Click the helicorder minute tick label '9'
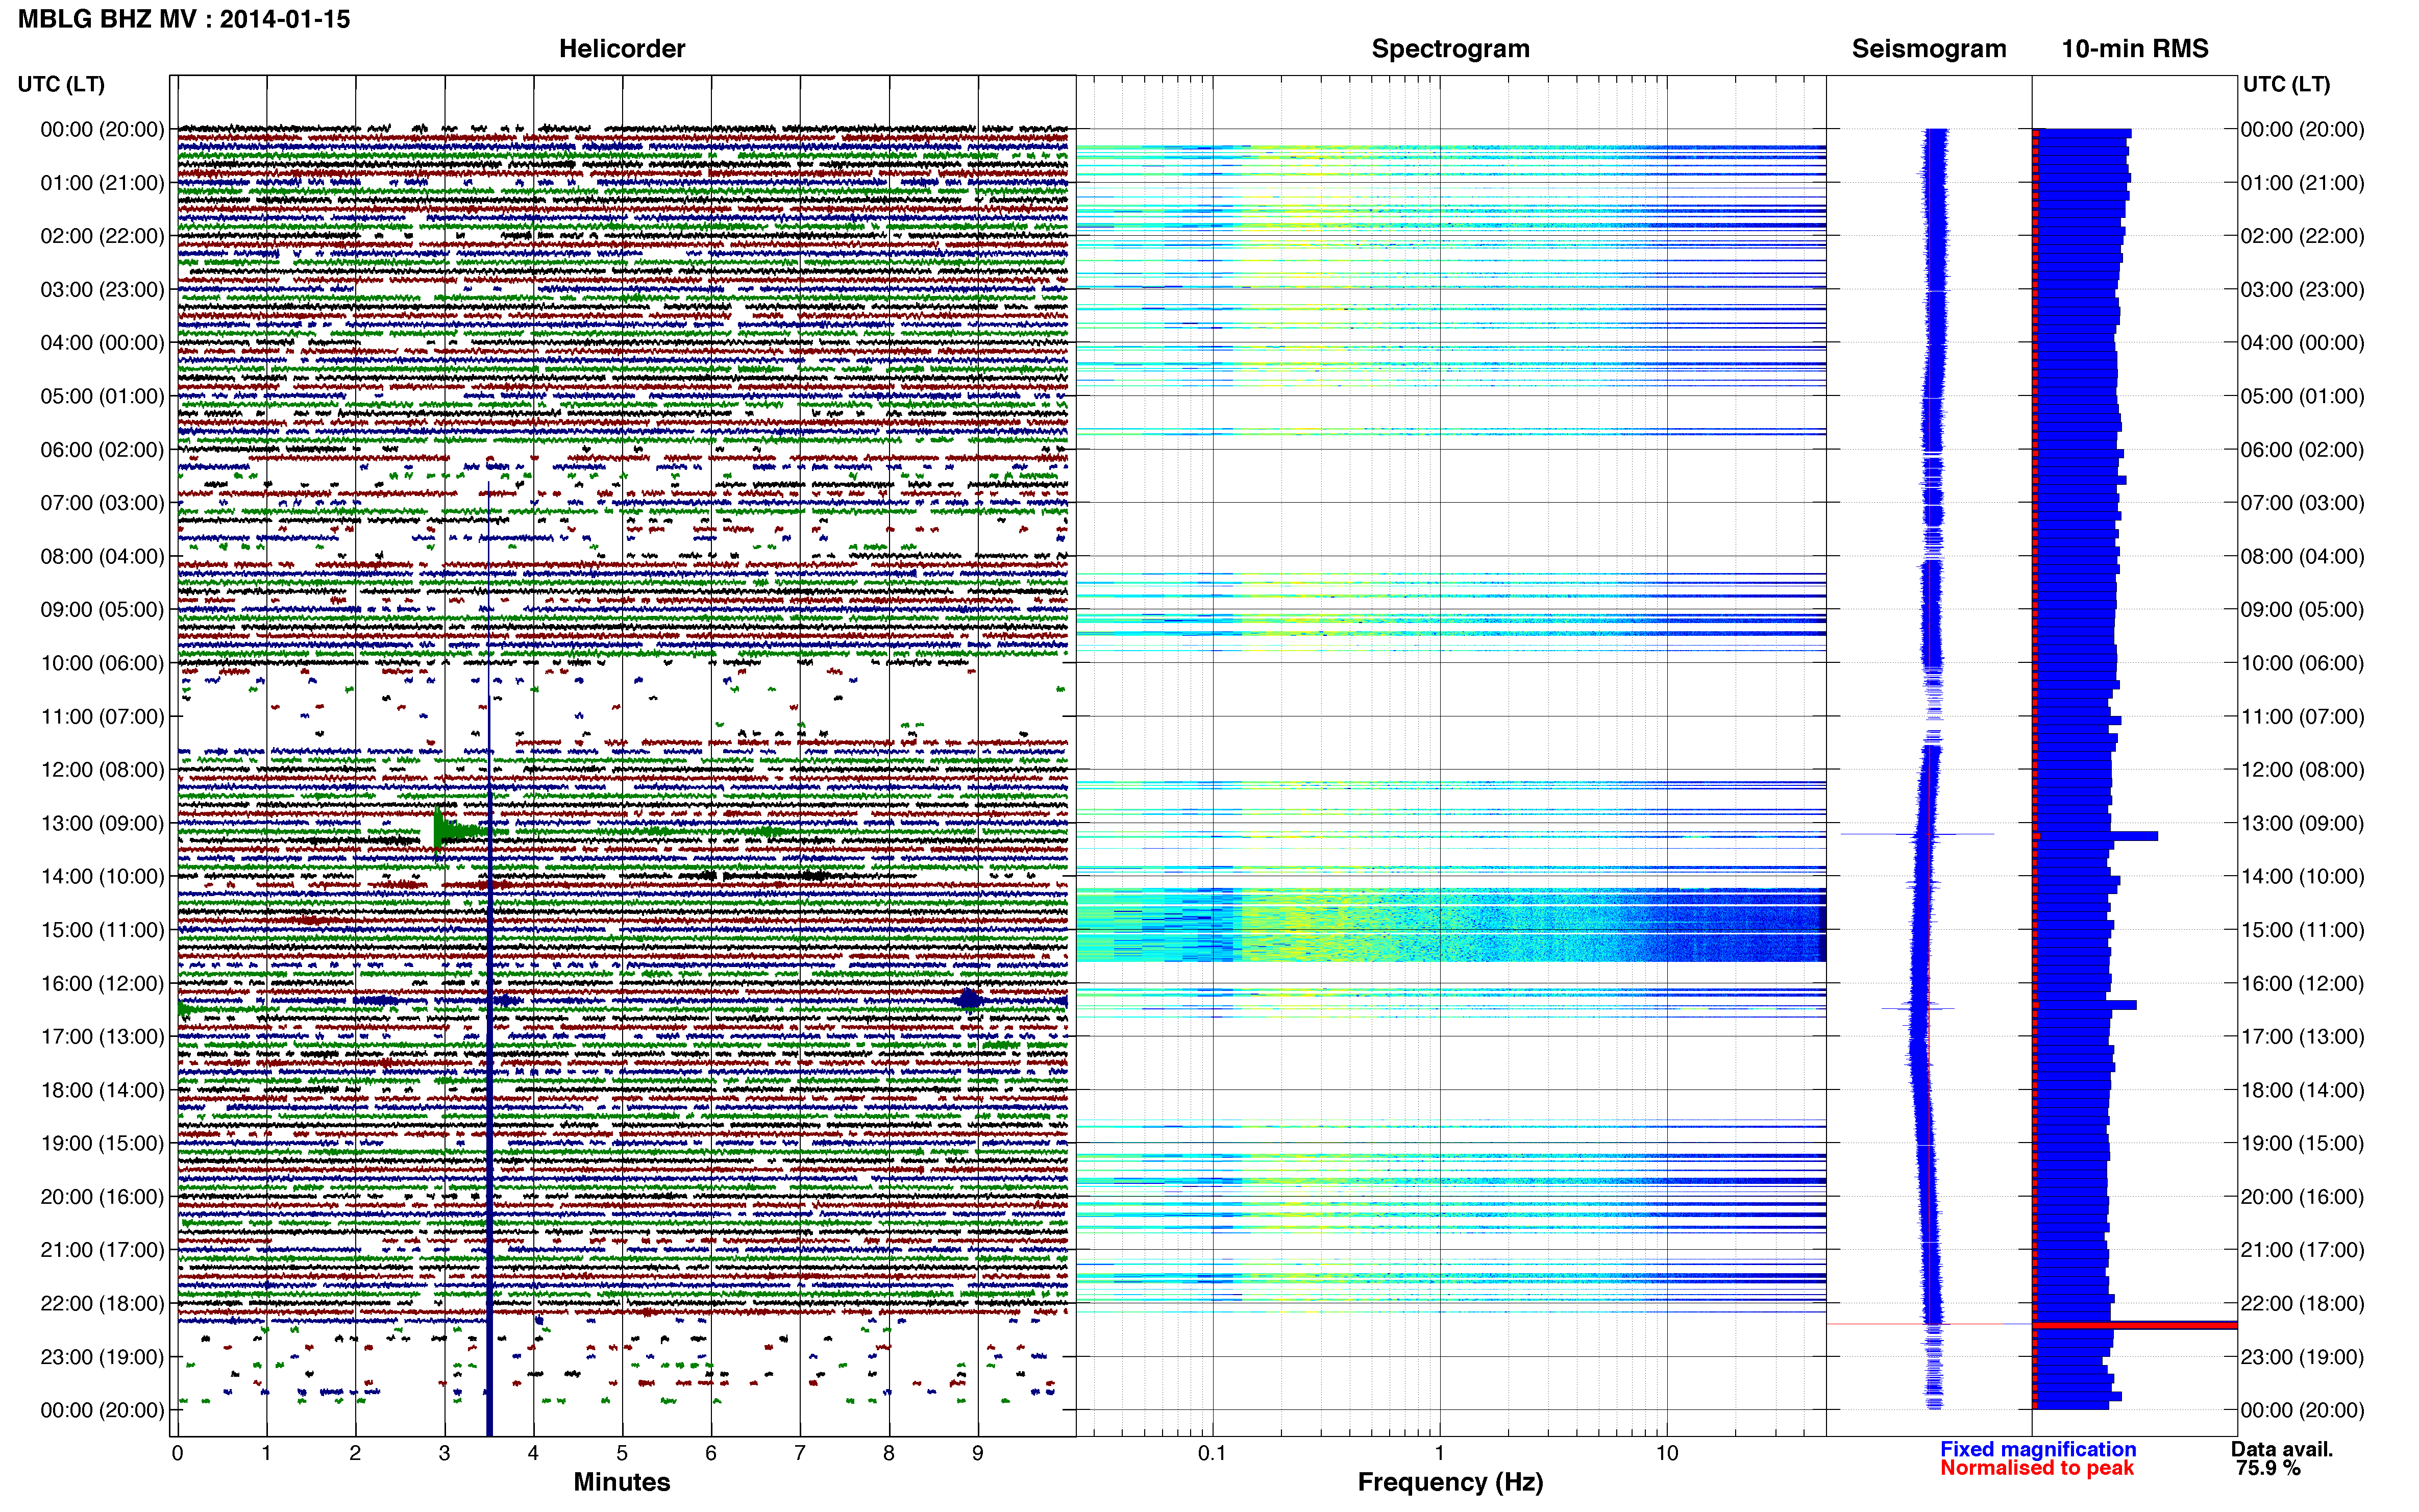The height and width of the screenshot is (1512, 2419). pyautogui.click(x=978, y=1453)
